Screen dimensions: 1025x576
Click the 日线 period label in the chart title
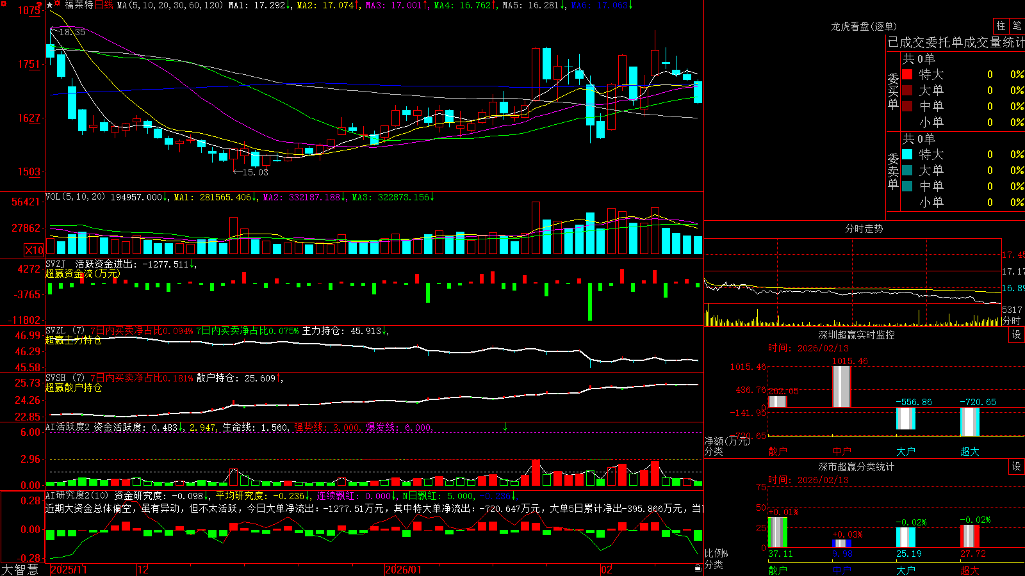pos(104,5)
